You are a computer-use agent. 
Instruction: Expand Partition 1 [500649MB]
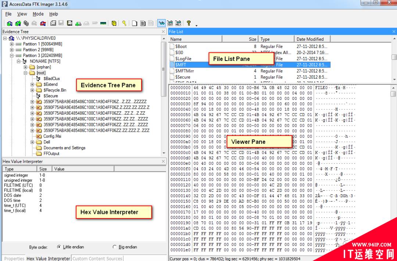(x=12, y=44)
